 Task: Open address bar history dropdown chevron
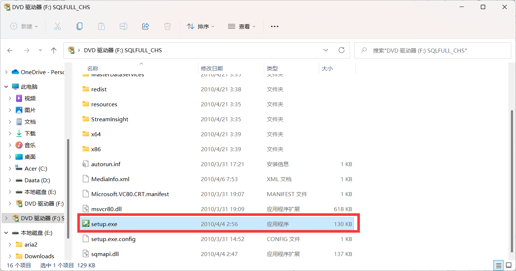click(x=326, y=50)
